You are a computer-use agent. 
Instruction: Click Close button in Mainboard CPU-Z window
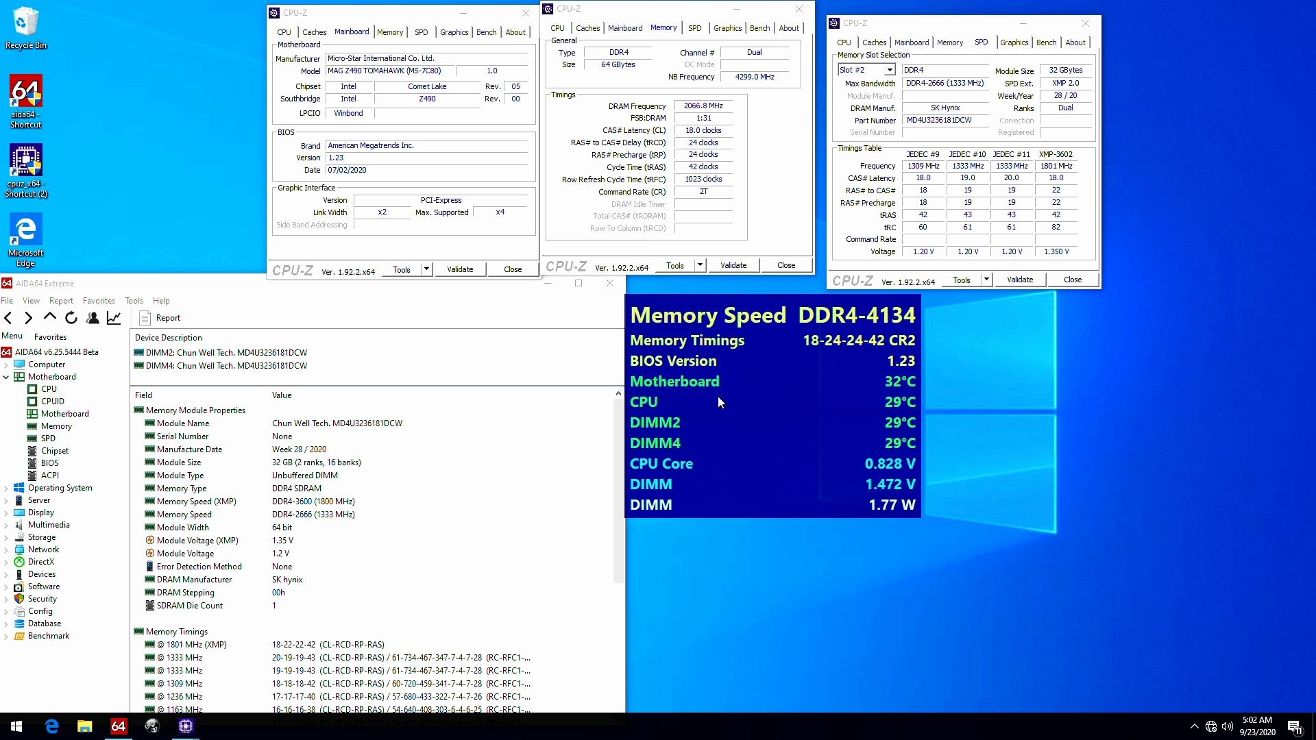(x=513, y=269)
